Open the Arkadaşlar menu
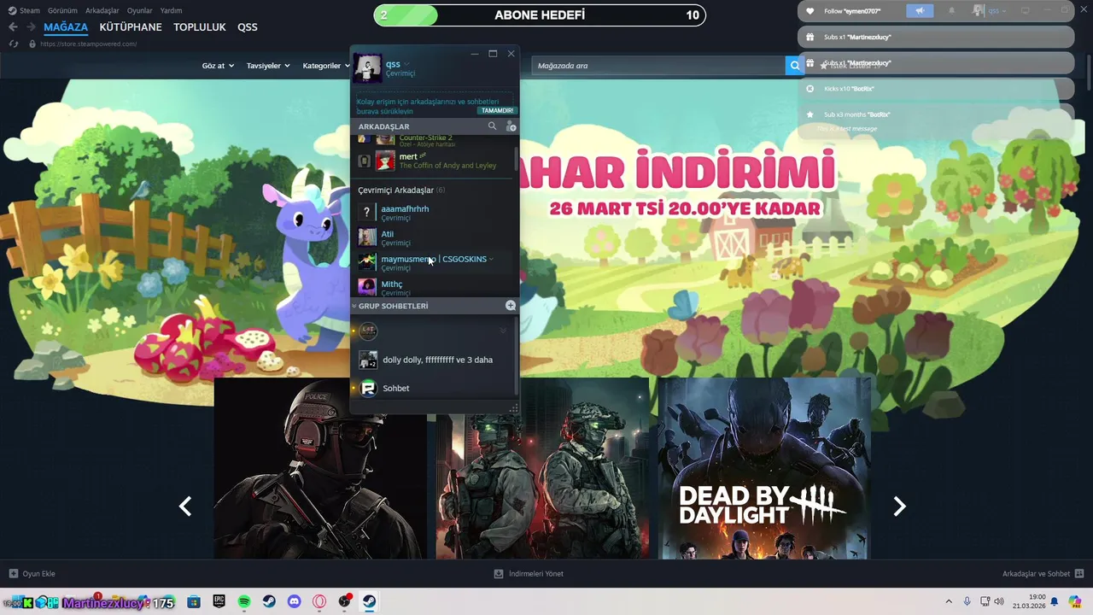This screenshot has height=615, width=1093. [102, 11]
